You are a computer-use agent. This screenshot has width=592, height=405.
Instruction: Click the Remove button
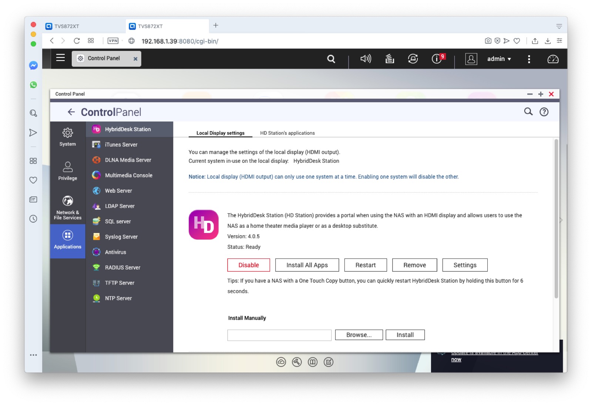(415, 265)
